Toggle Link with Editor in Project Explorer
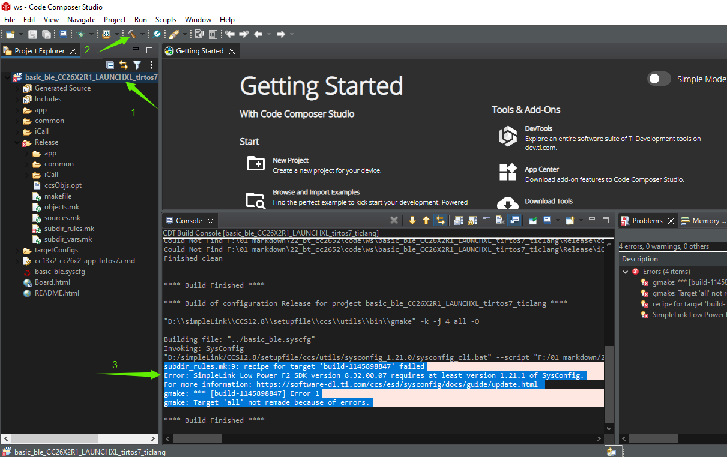727x457 pixels. 124,65
